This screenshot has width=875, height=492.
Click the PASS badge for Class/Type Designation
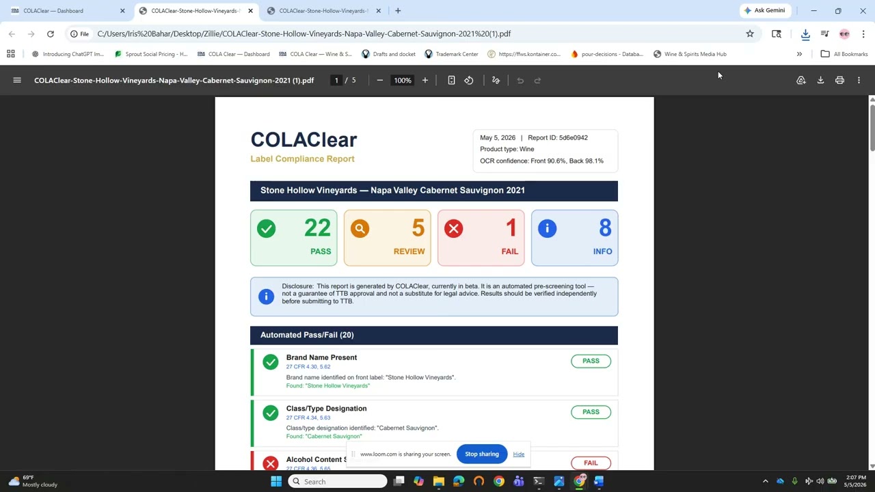click(x=591, y=412)
